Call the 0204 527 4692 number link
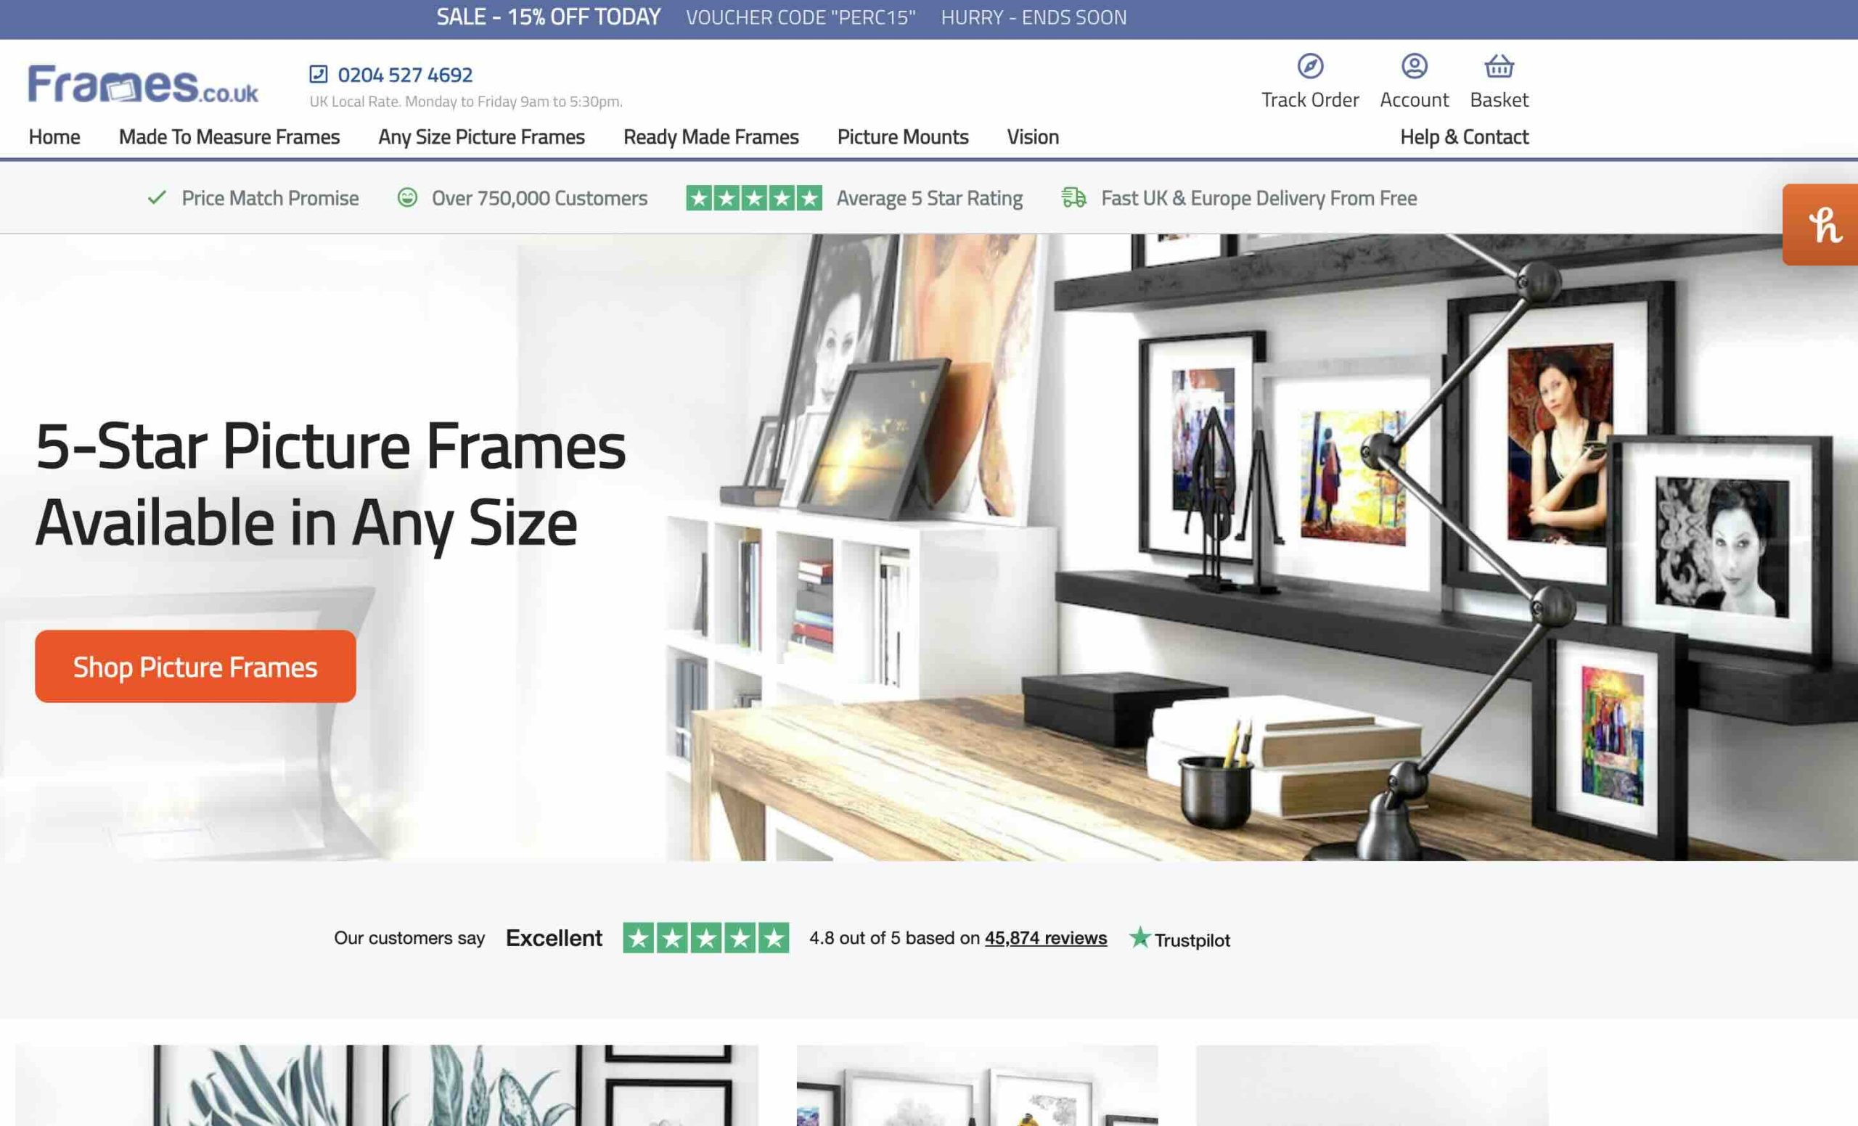Screen dimensions: 1858x1126 coord(405,74)
